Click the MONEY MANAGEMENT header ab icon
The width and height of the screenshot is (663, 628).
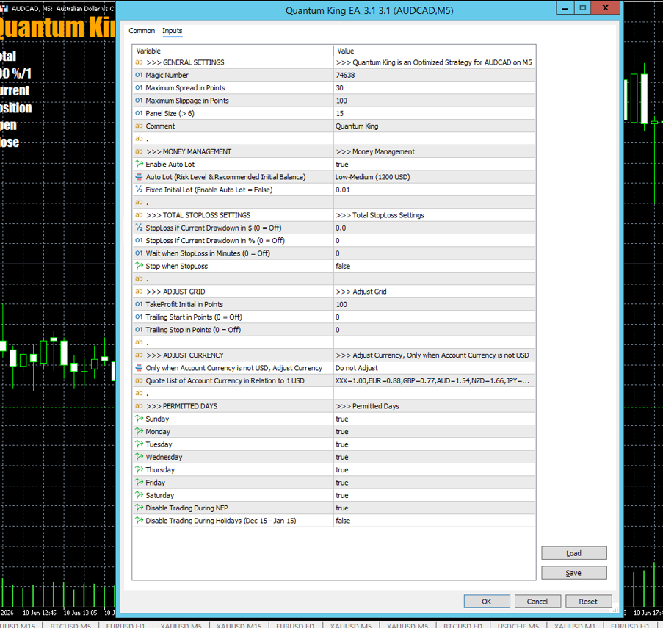[x=139, y=151]
